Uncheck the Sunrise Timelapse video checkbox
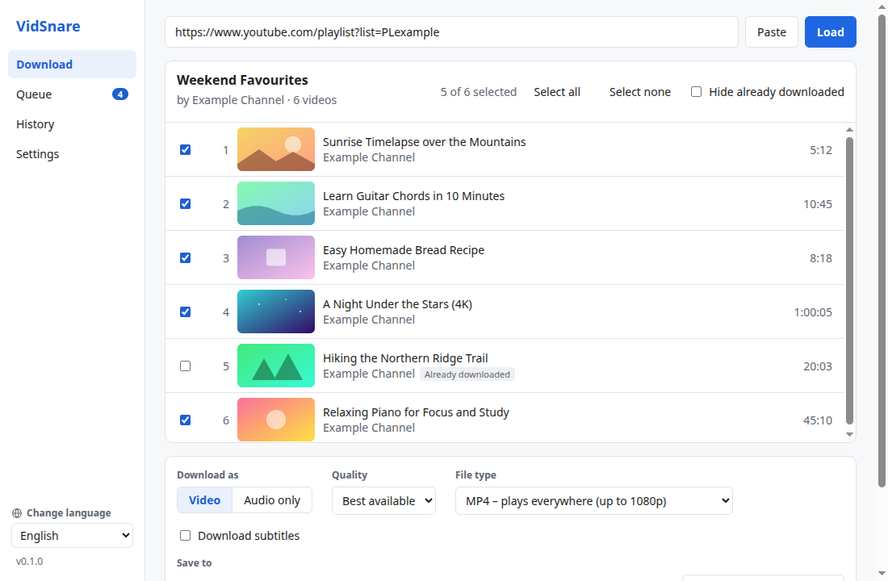 pyautogui.click(x=185, y=149)
